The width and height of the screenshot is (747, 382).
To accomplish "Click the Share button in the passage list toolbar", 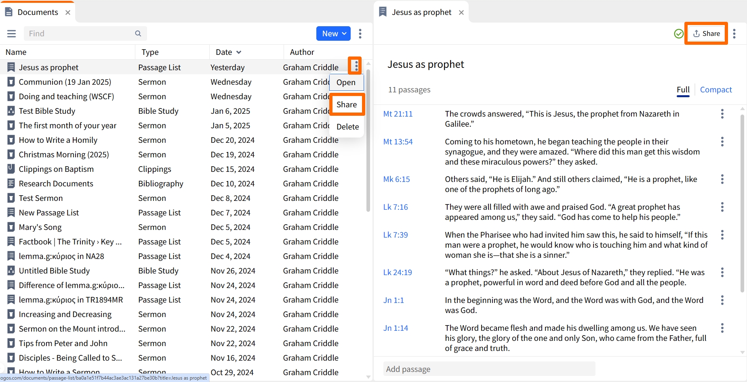I will [706, 33].
